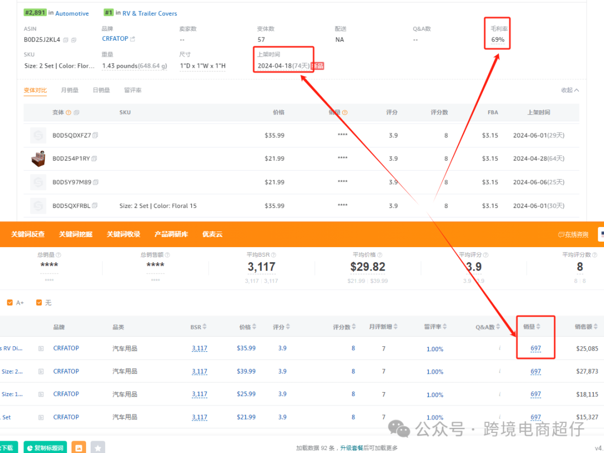Click the 69% gross margin value
This screenshot has width=604, height=453.
[498, 40]
